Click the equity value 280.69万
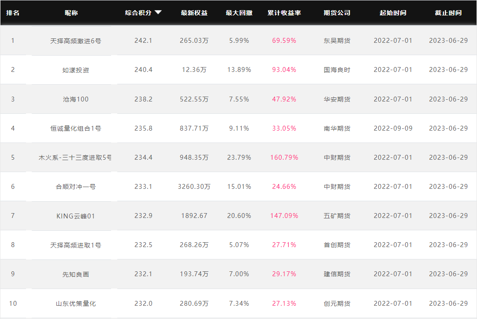The height and width of the screenshot is (319, 477). click(x=194, y=304)
